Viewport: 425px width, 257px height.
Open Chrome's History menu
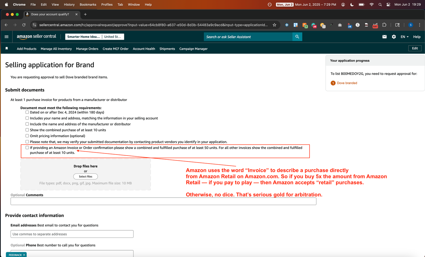coord(69,5)
